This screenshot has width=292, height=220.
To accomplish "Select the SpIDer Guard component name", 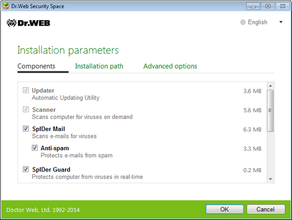I will 51,170.
